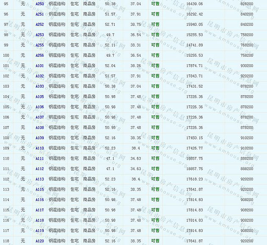The width and height of the screenshot is (267, 245).
Task: Open the A116 unit link
Action: [39, 200]
